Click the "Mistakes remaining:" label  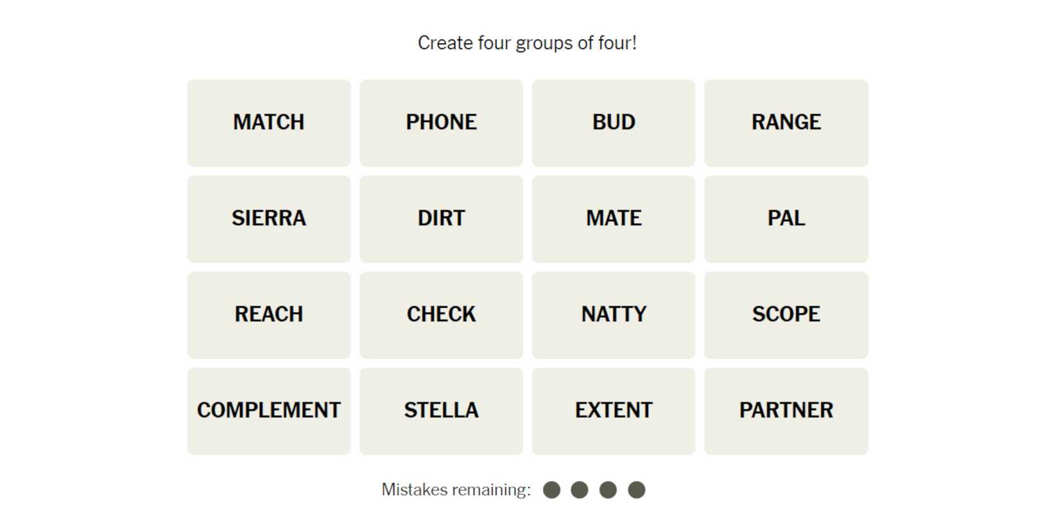pos(456,490)
